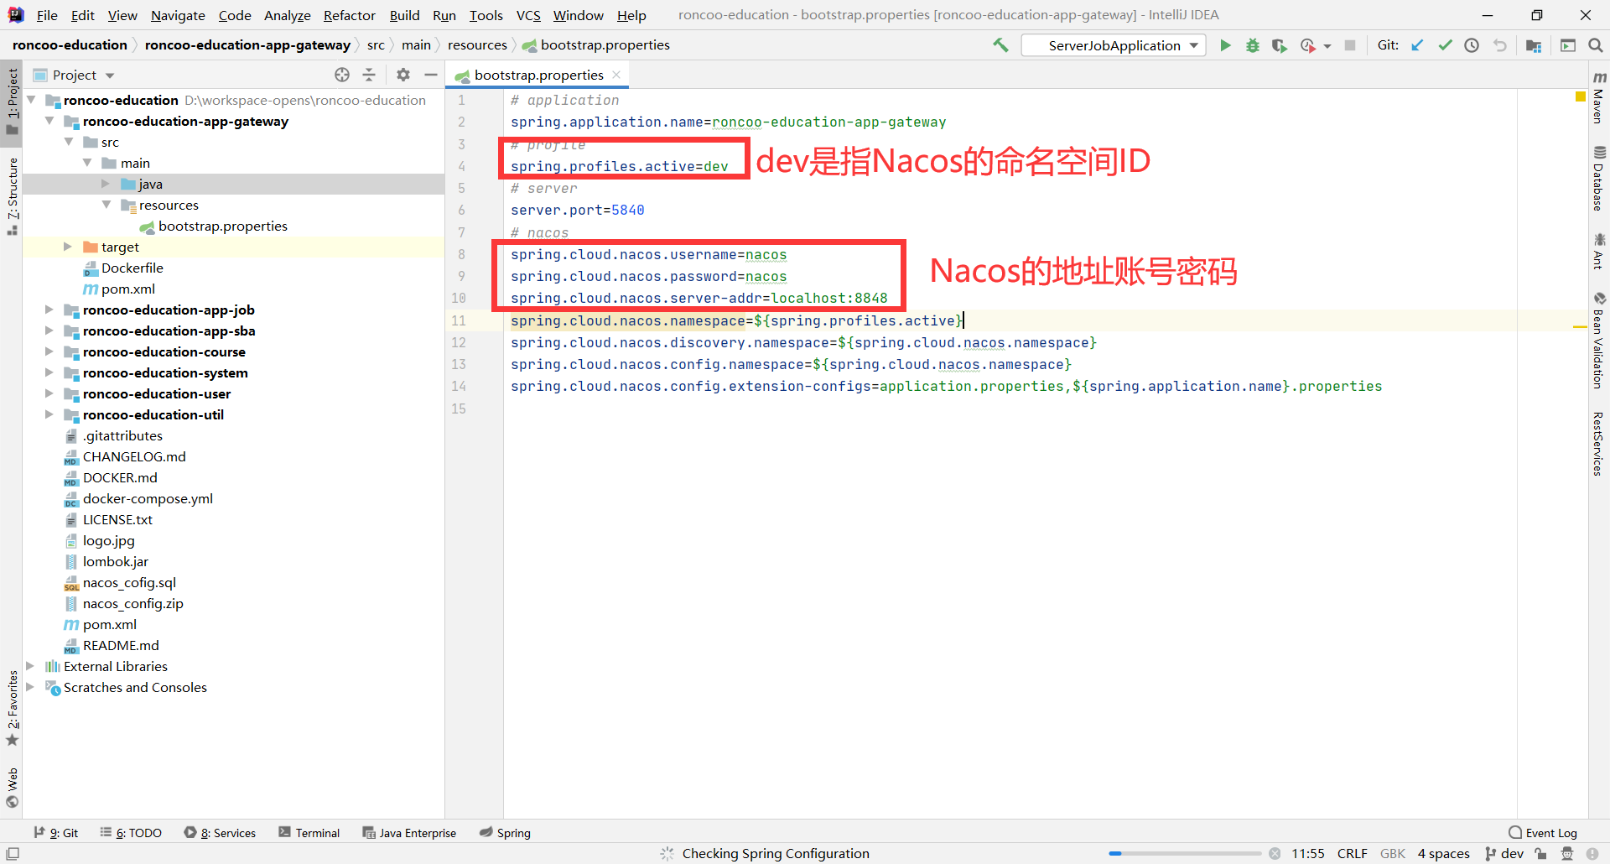1610x864 pixels.
Task: Open the File menu
Action: (x=47, y=15)
